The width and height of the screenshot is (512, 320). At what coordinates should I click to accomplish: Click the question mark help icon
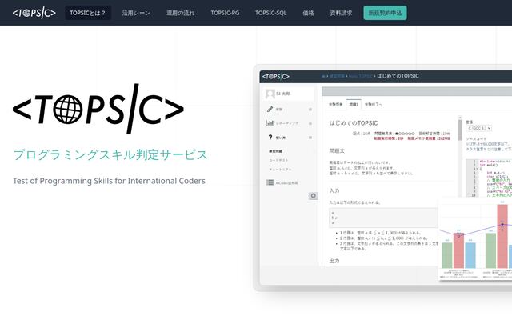(x=270, y=137)
